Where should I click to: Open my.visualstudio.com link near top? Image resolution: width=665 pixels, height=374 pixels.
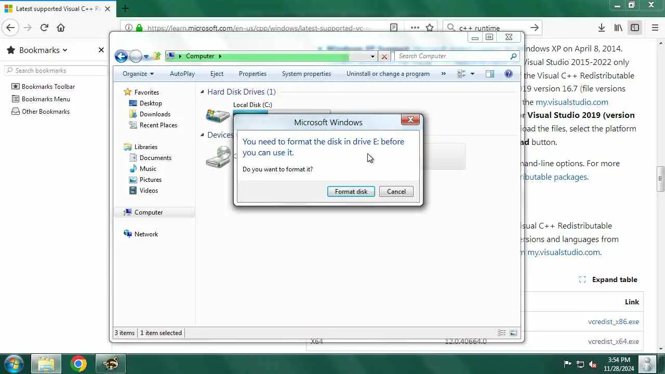(x=571, y=102)
